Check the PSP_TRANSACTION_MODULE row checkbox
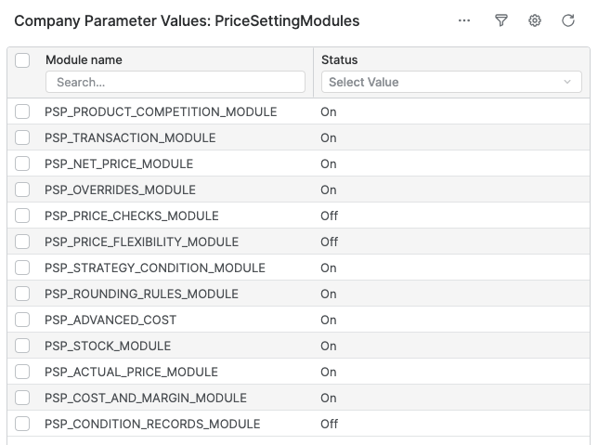Screen dimensions: 598x445 coord(22,137)
